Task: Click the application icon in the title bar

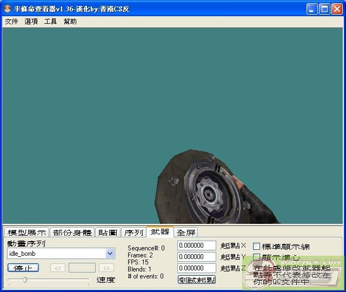Action: [x=8, y=9]
